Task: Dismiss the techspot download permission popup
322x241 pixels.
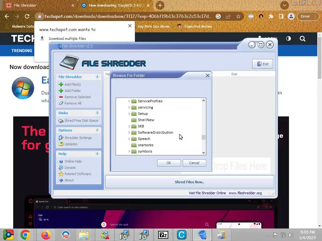Action: pos(130,26)
